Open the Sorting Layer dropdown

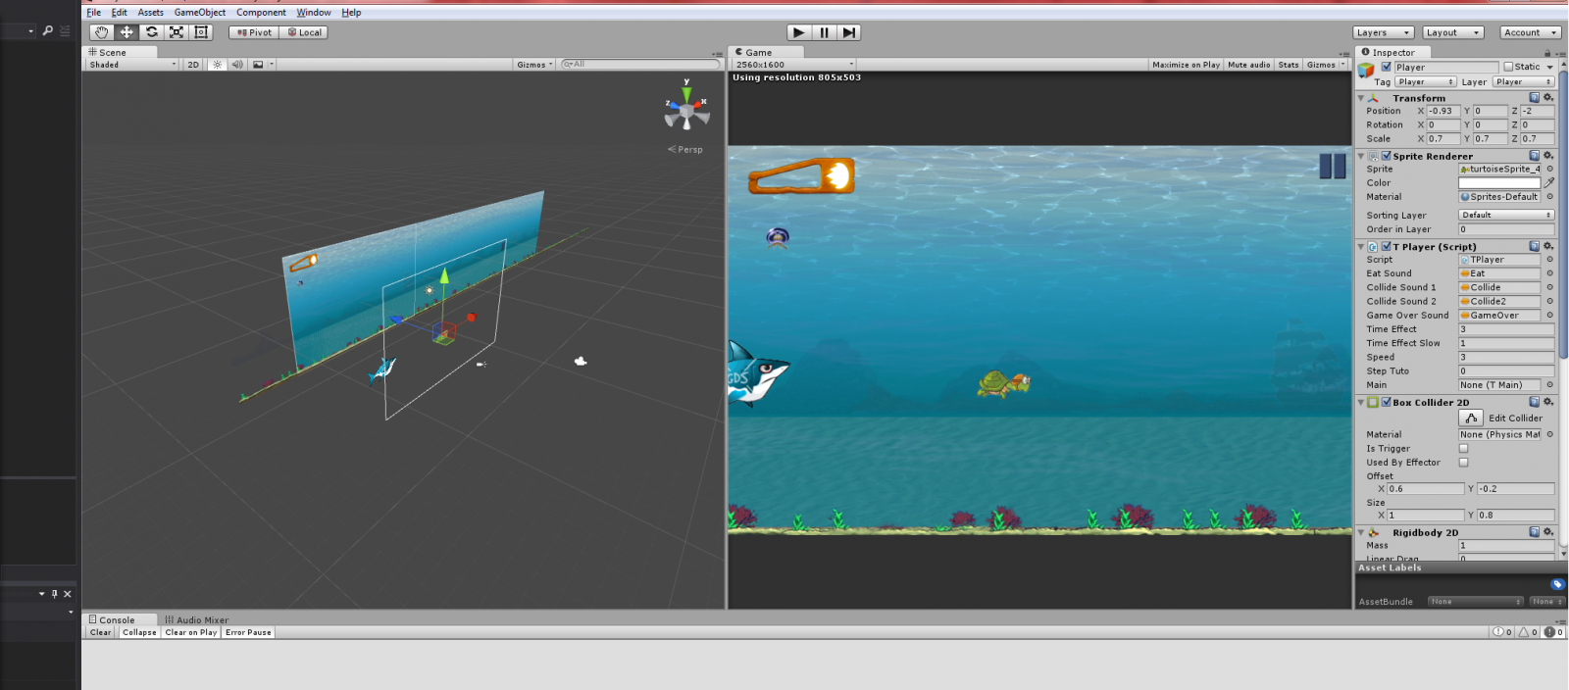[x=1505, y=216]
